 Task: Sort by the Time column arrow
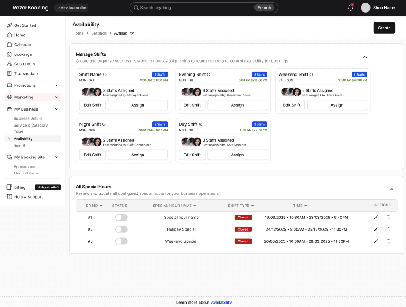[306, 206]
